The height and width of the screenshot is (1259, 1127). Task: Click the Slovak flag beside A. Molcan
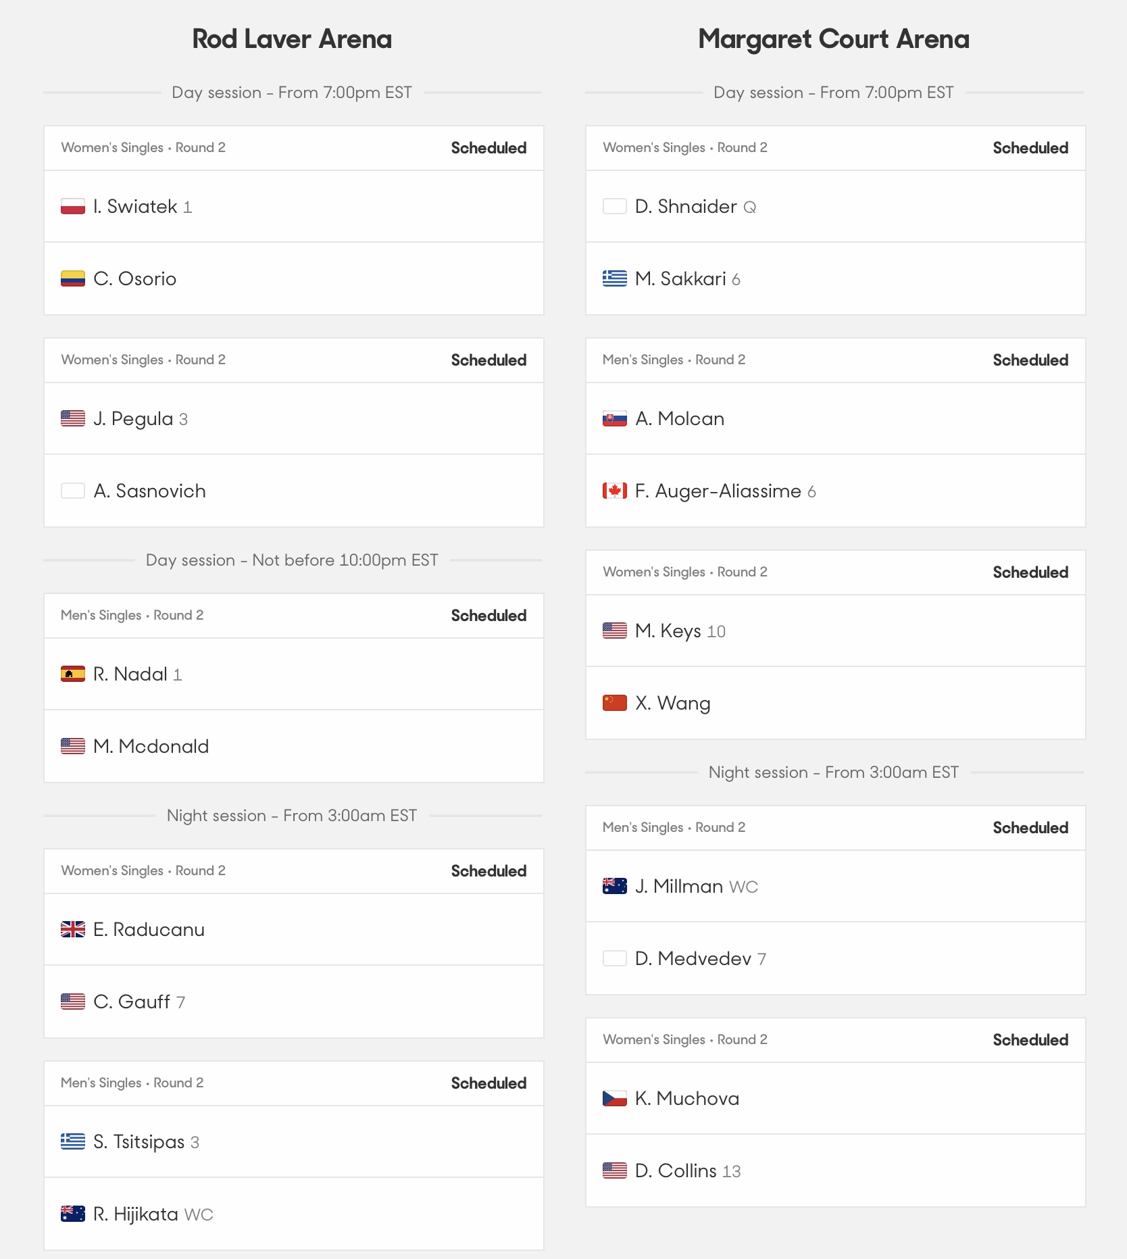click(x=615, y=418)
